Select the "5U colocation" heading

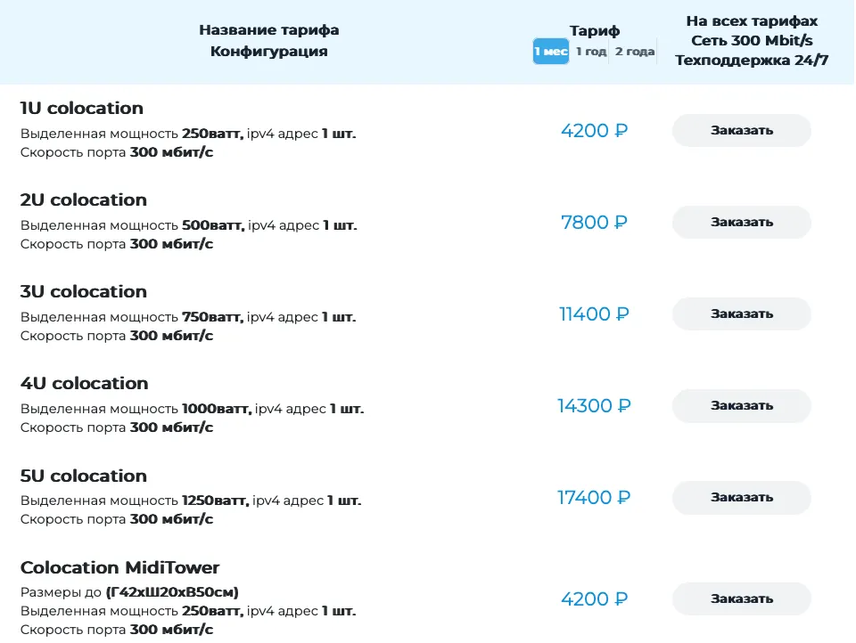[x=84, y=476]
